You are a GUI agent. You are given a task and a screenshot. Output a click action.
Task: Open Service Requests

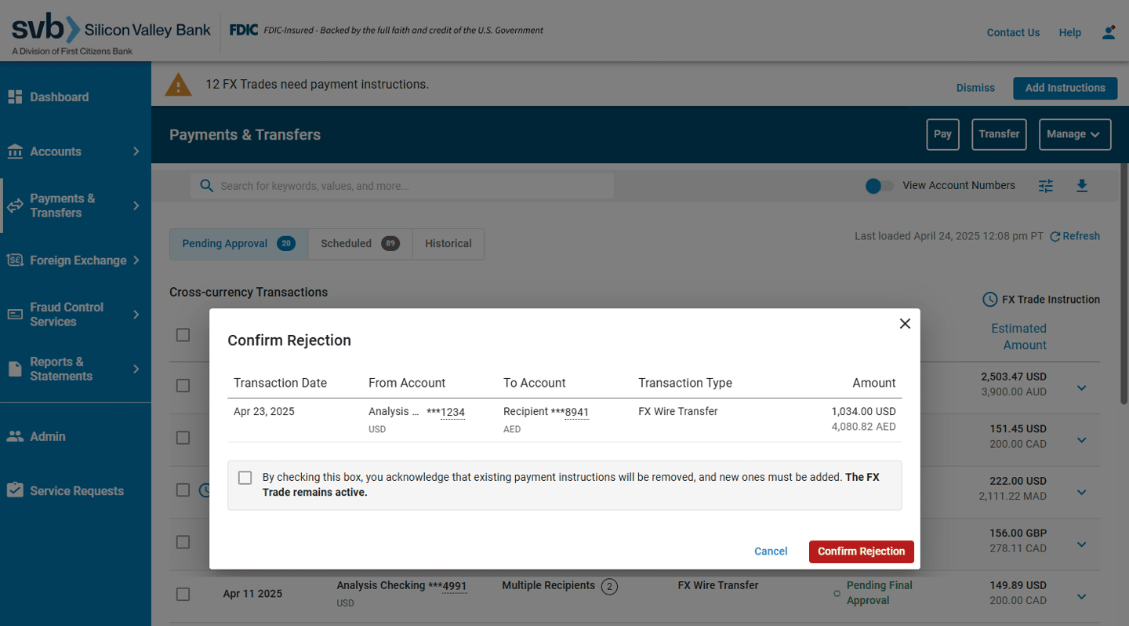(x=76, y=490)
